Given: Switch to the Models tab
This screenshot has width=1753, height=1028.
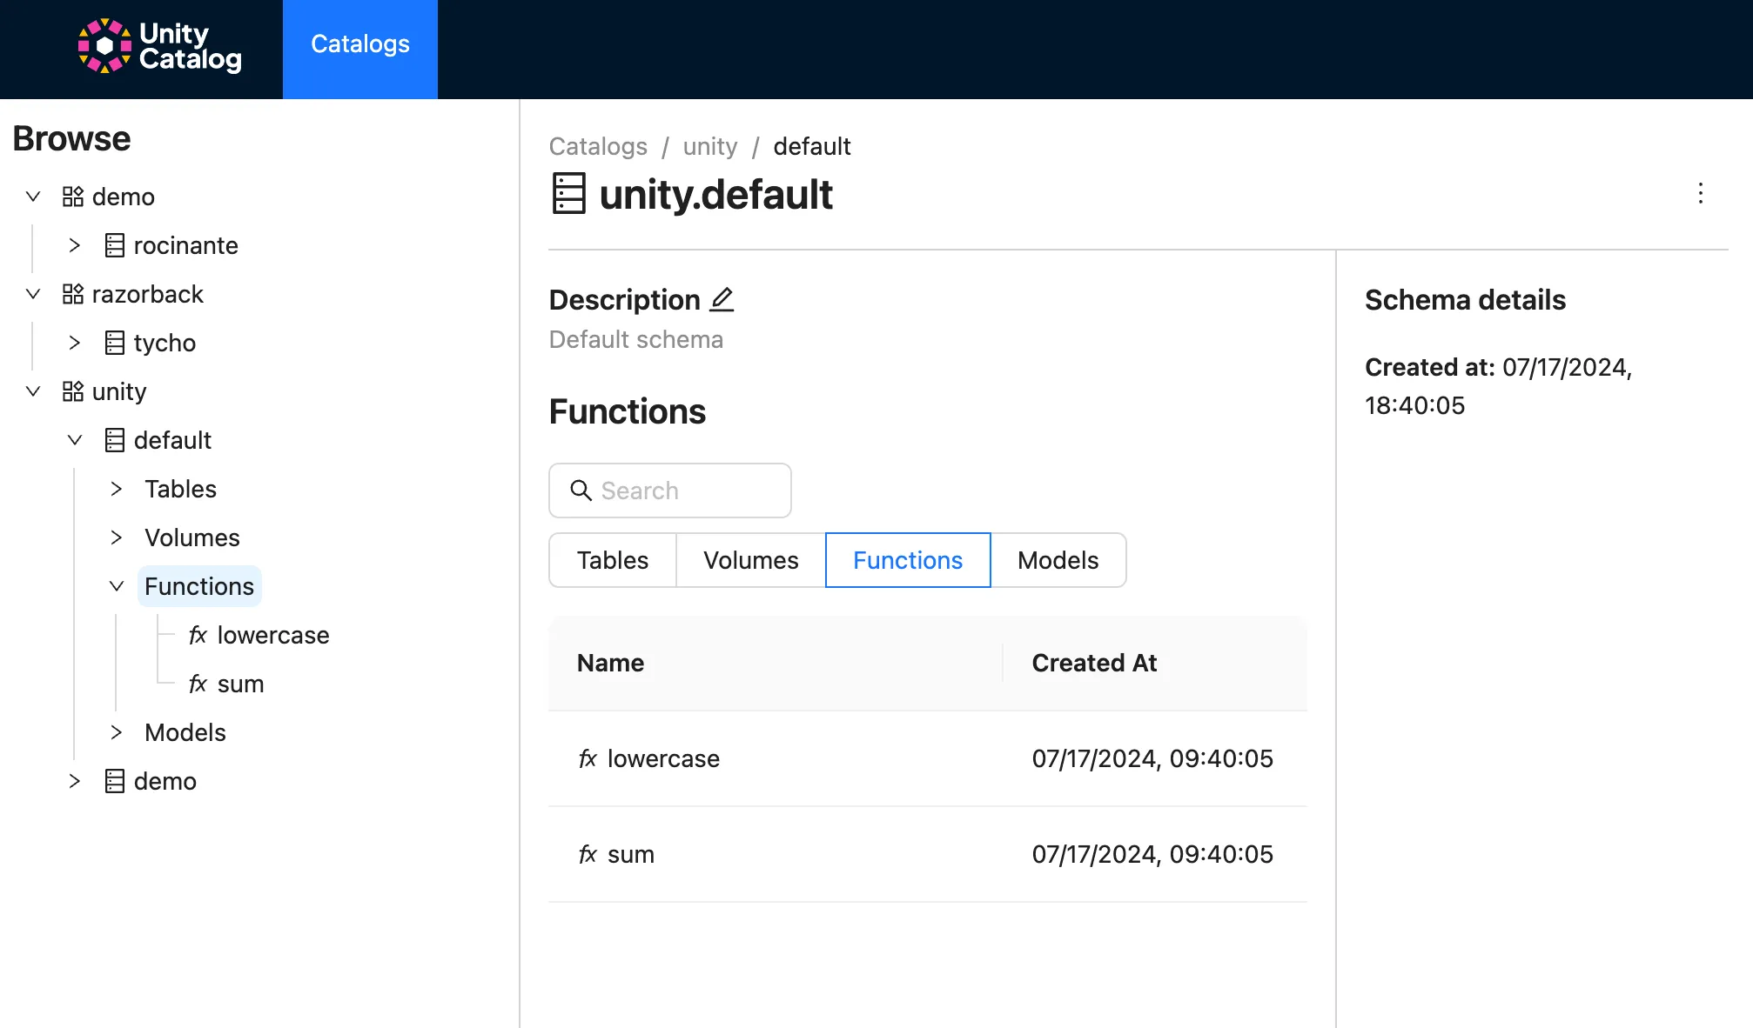Looking at the screenshot, I should coord(1058,560).
